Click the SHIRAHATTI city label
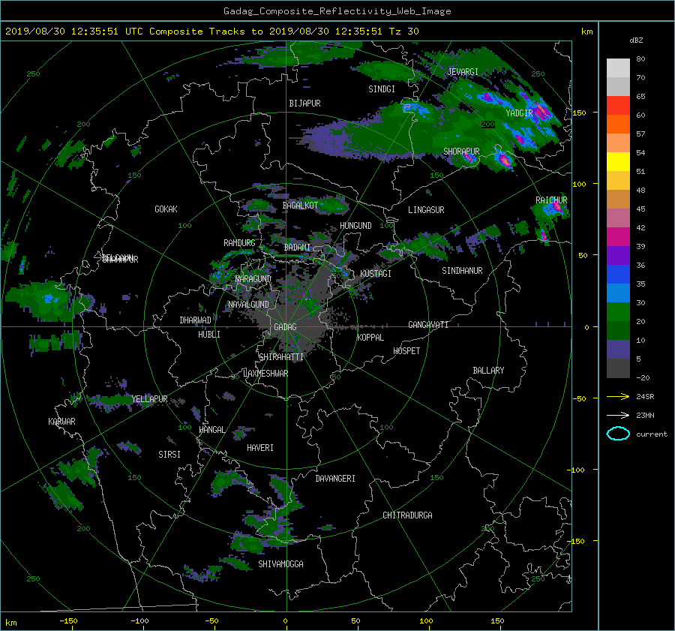Image resolution: width=675 pixels, height=631 pixels. click(x=281, y=357)
